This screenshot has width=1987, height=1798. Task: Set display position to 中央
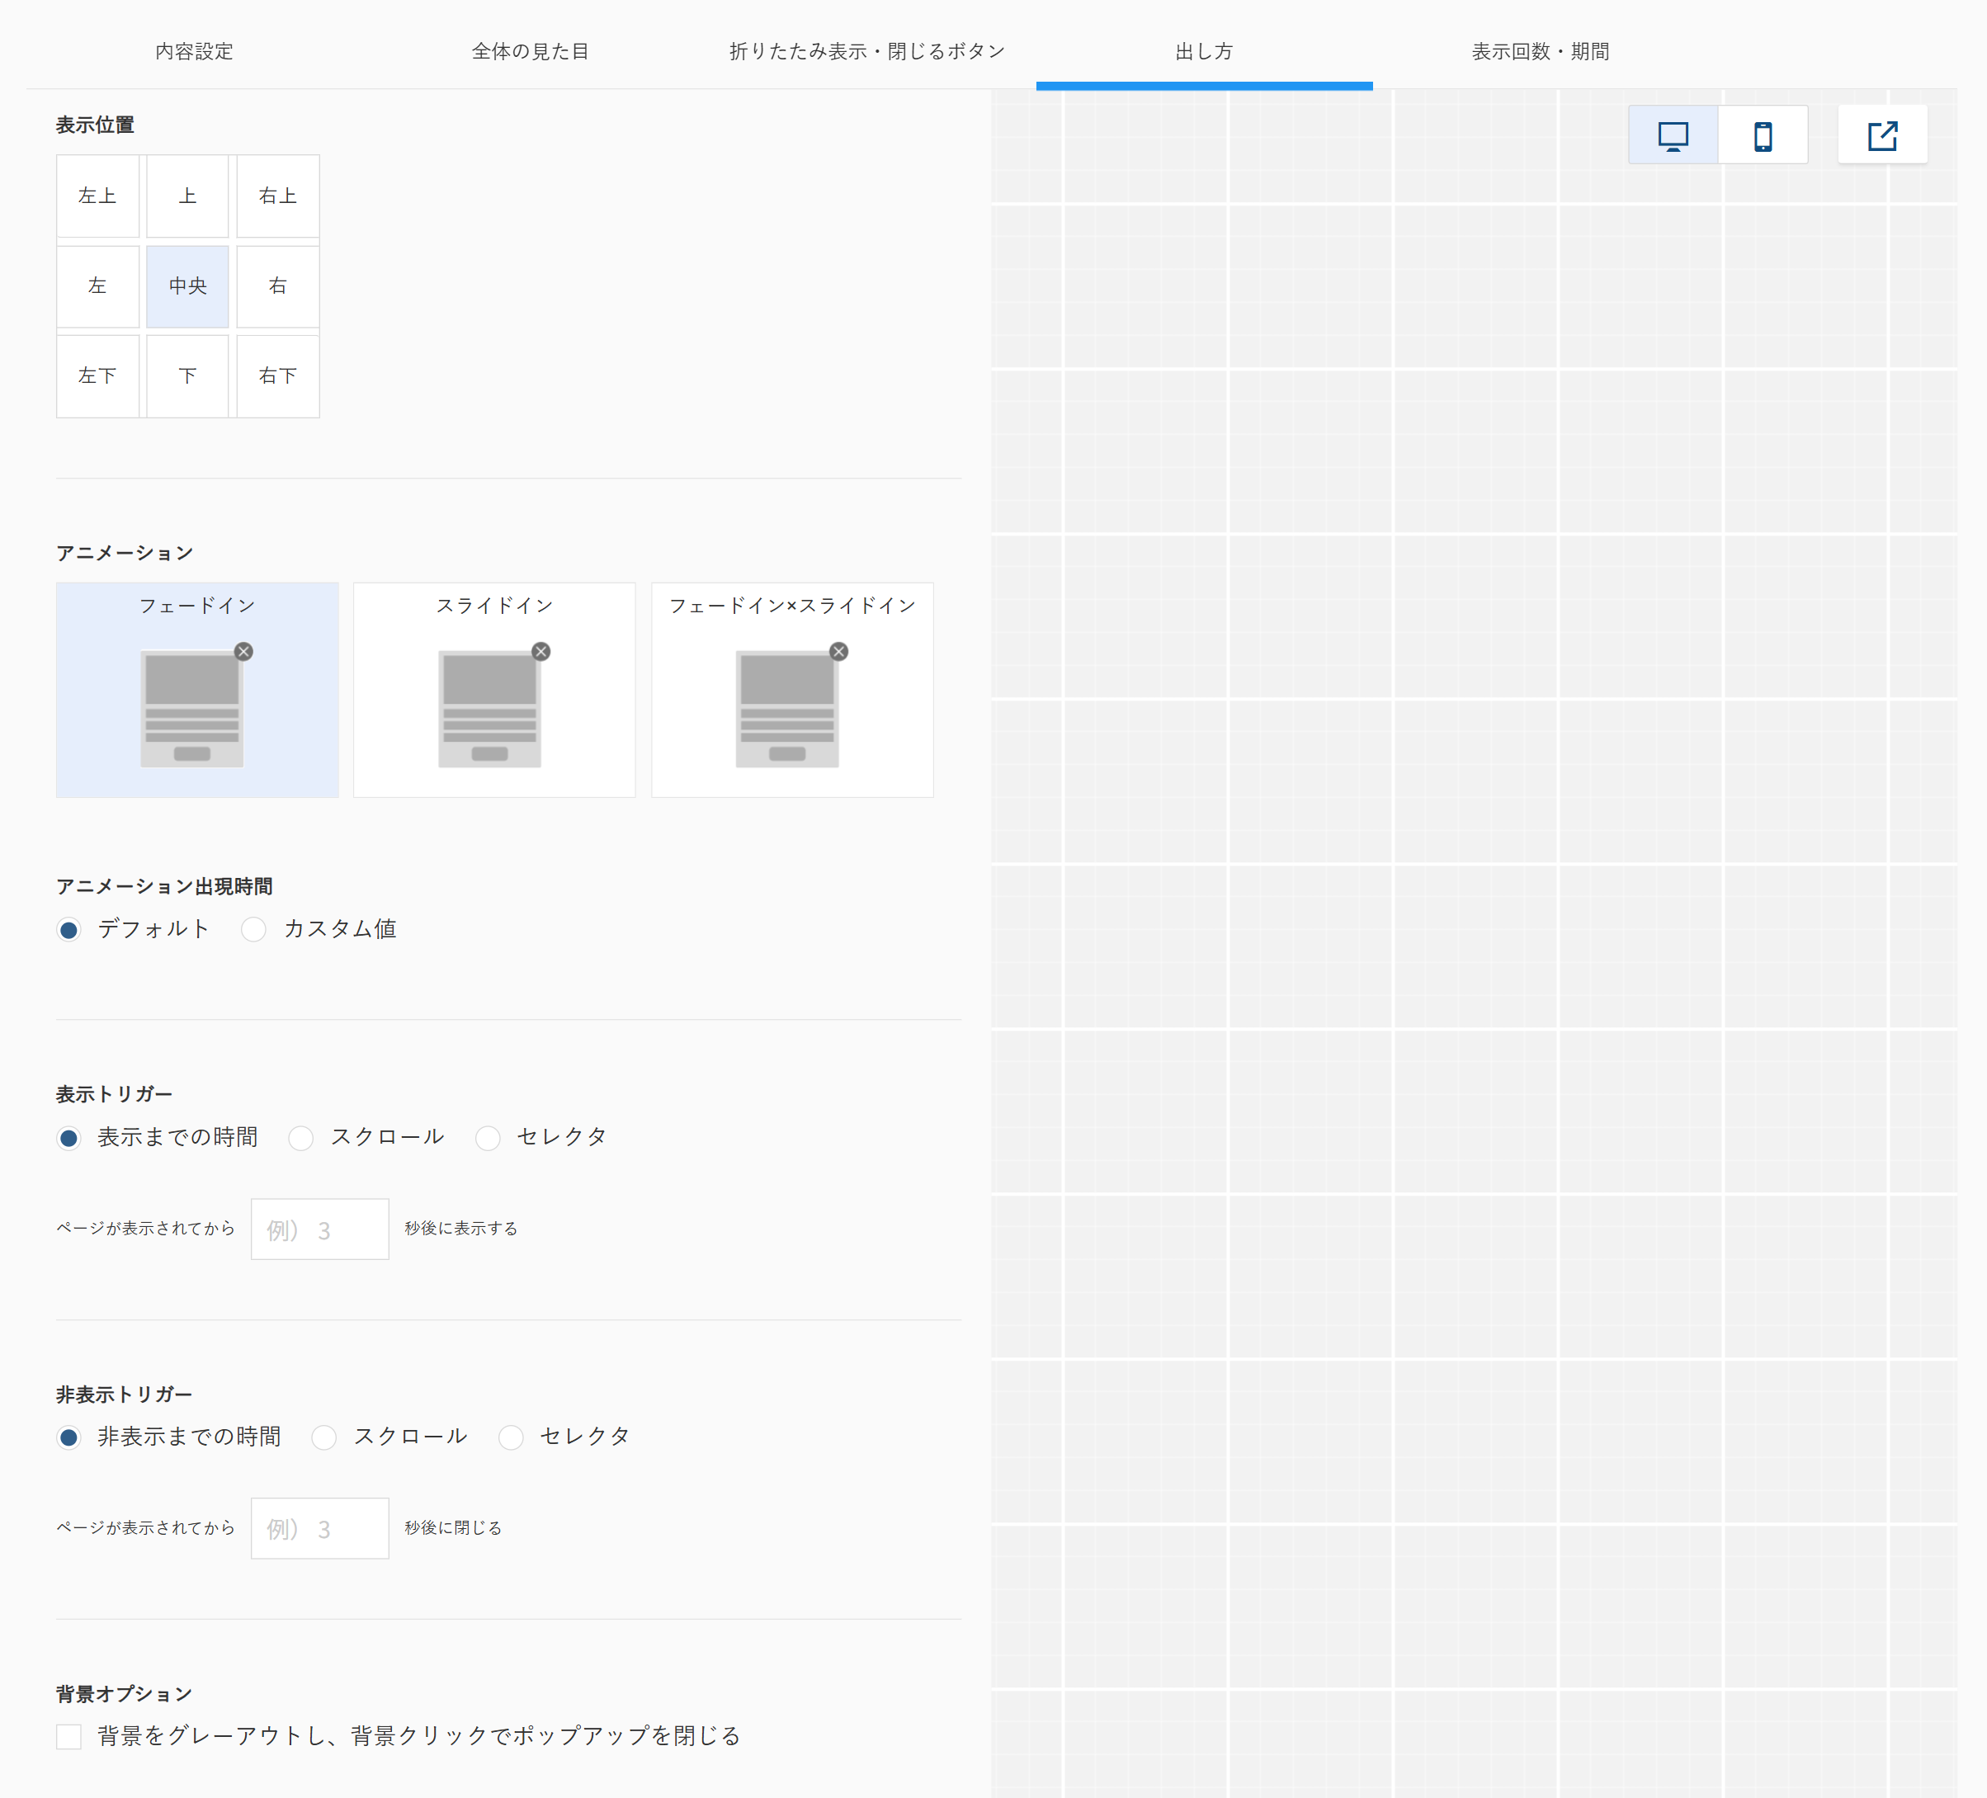click(187, 286)
